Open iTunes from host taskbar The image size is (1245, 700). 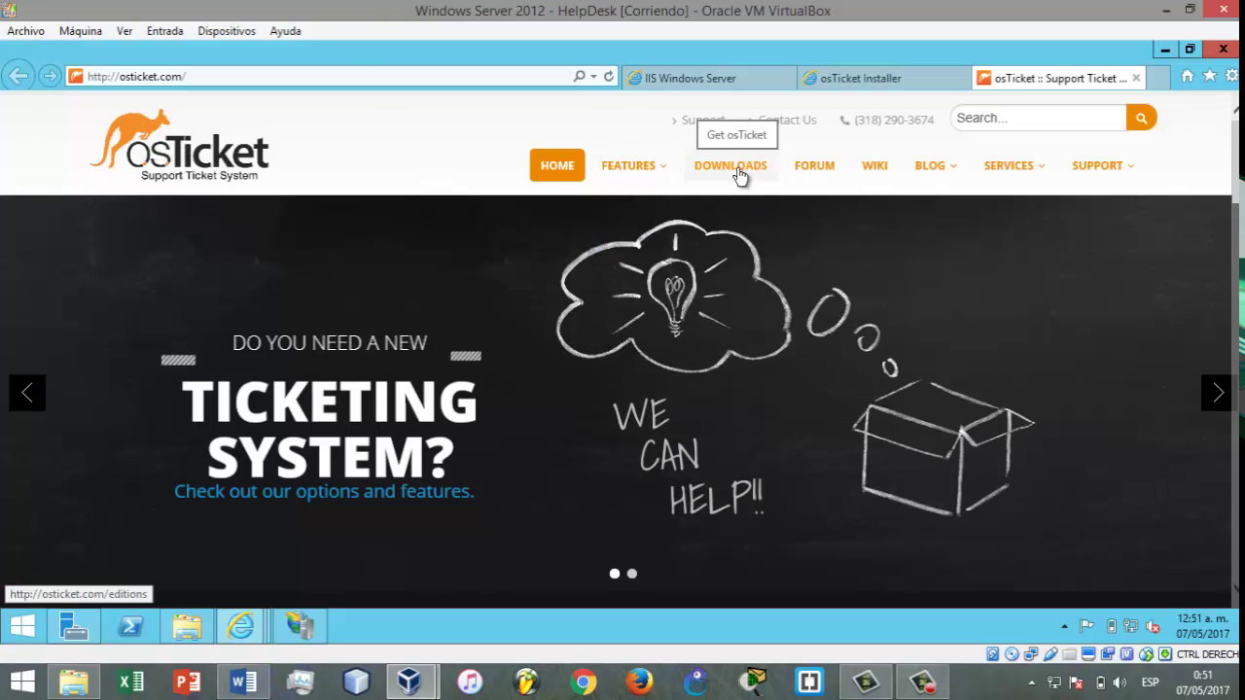point(470,682)
